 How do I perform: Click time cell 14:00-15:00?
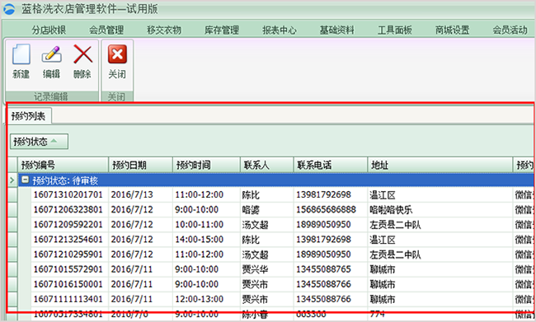pyautogui.click(x=200, y=240)
